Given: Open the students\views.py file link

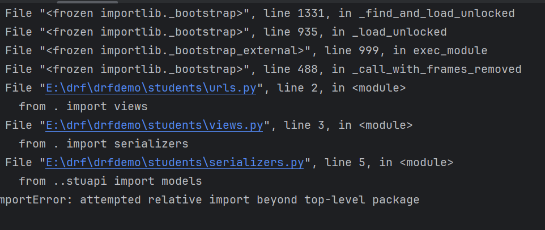Looking at the screenshot, I should point(154,125).
